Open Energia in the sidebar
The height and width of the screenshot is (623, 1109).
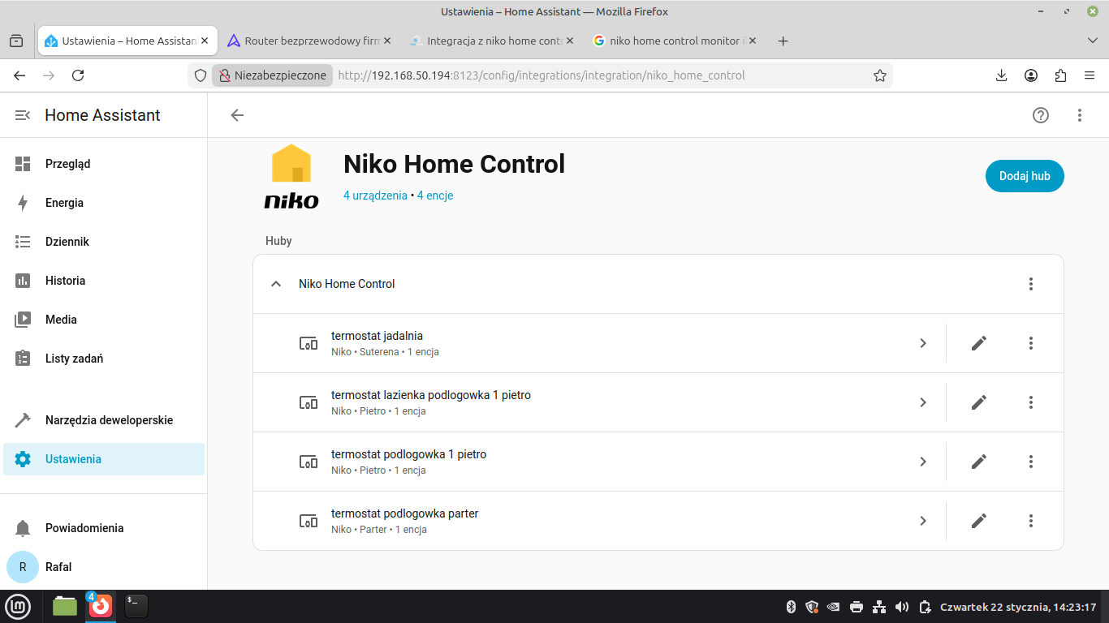[64, 203]
